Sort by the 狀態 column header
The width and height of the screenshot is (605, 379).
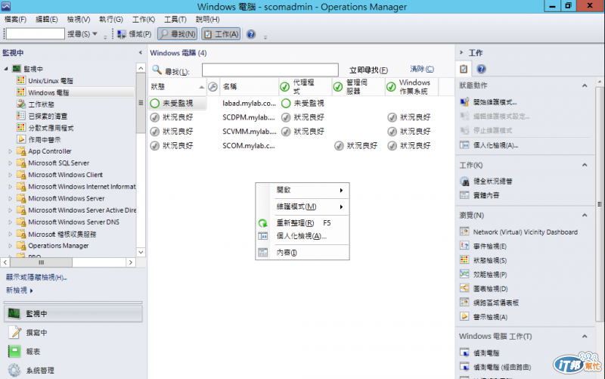pos(177,87)
